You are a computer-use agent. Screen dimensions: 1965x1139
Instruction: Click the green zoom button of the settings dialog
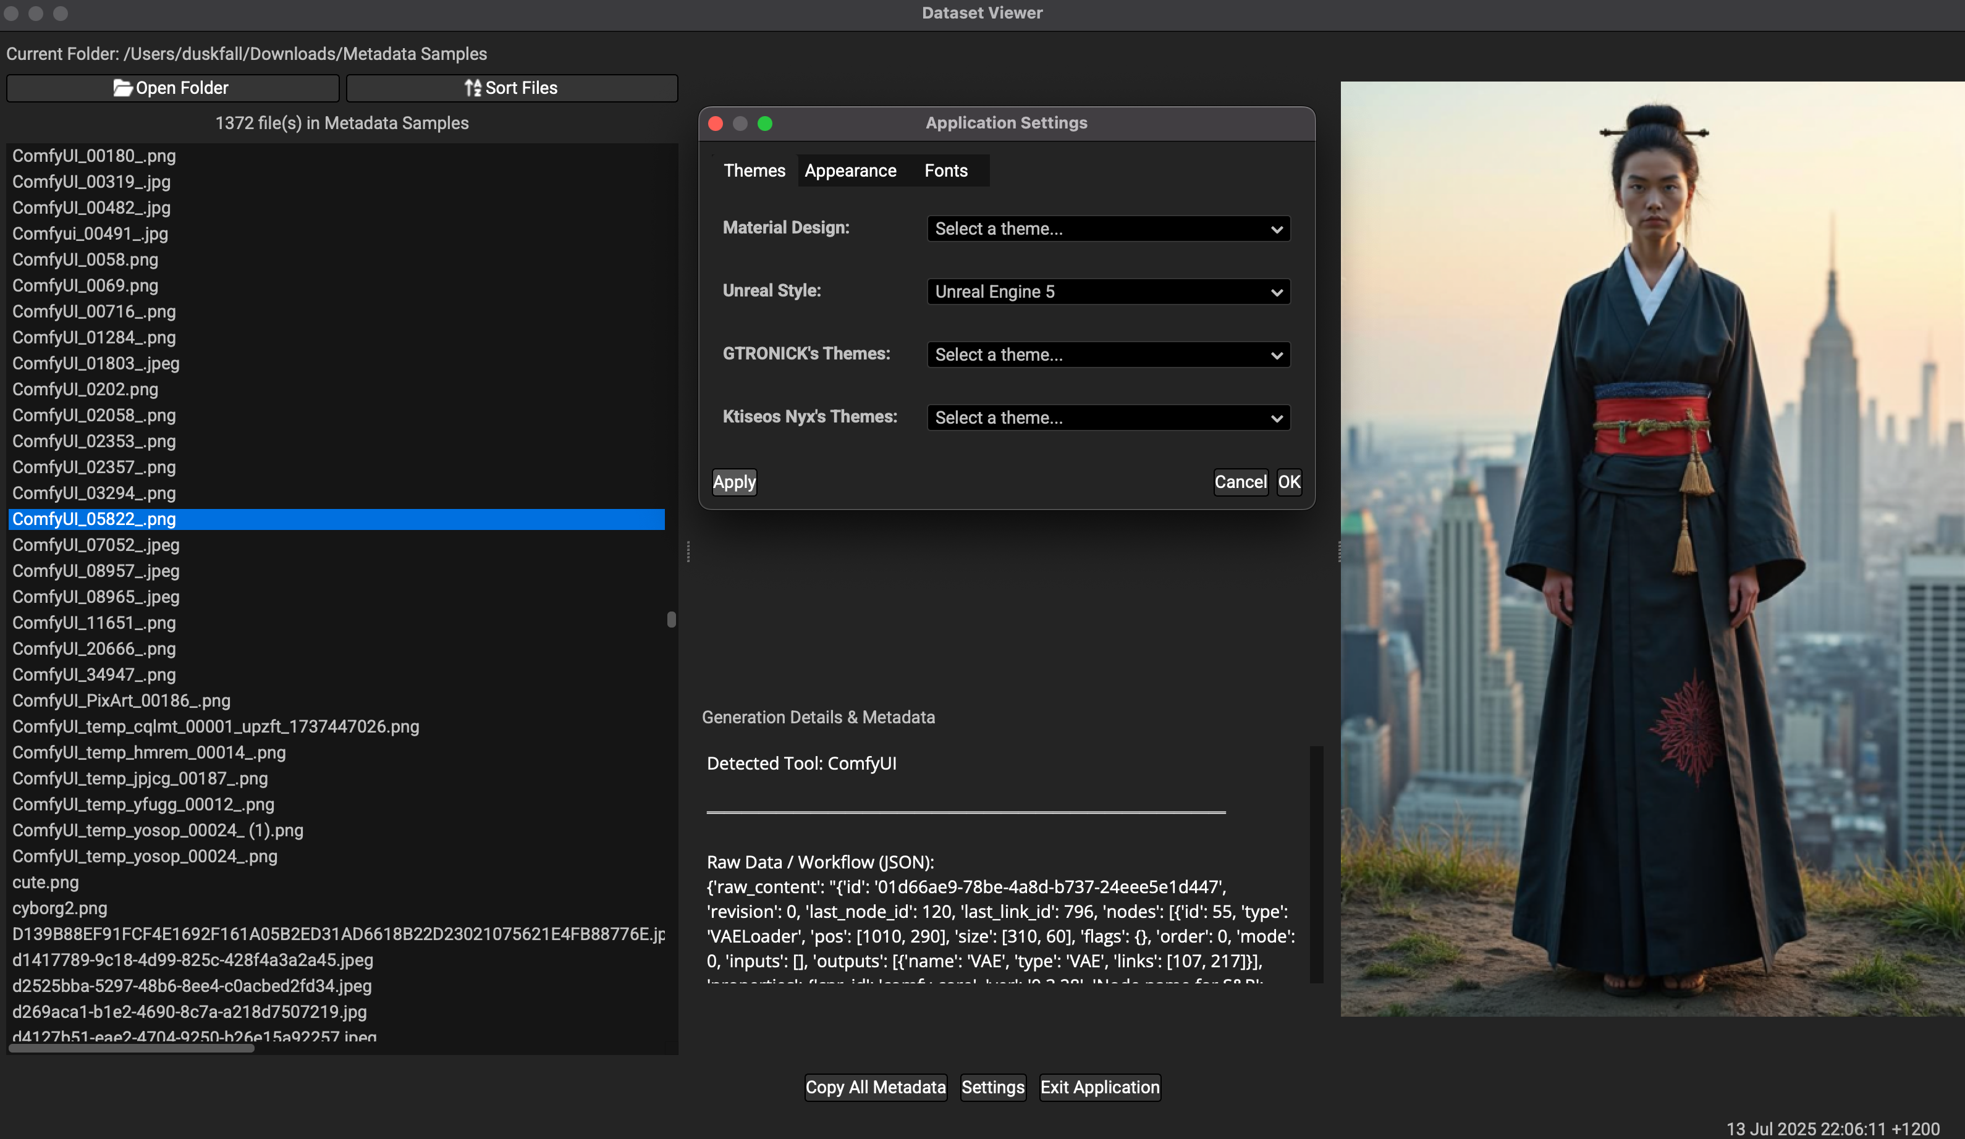coord(765,123)
